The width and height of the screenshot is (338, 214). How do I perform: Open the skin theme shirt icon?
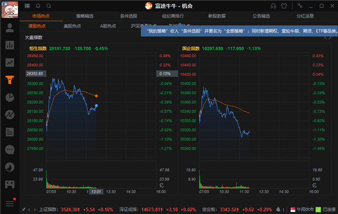click(x=284, y=6)
